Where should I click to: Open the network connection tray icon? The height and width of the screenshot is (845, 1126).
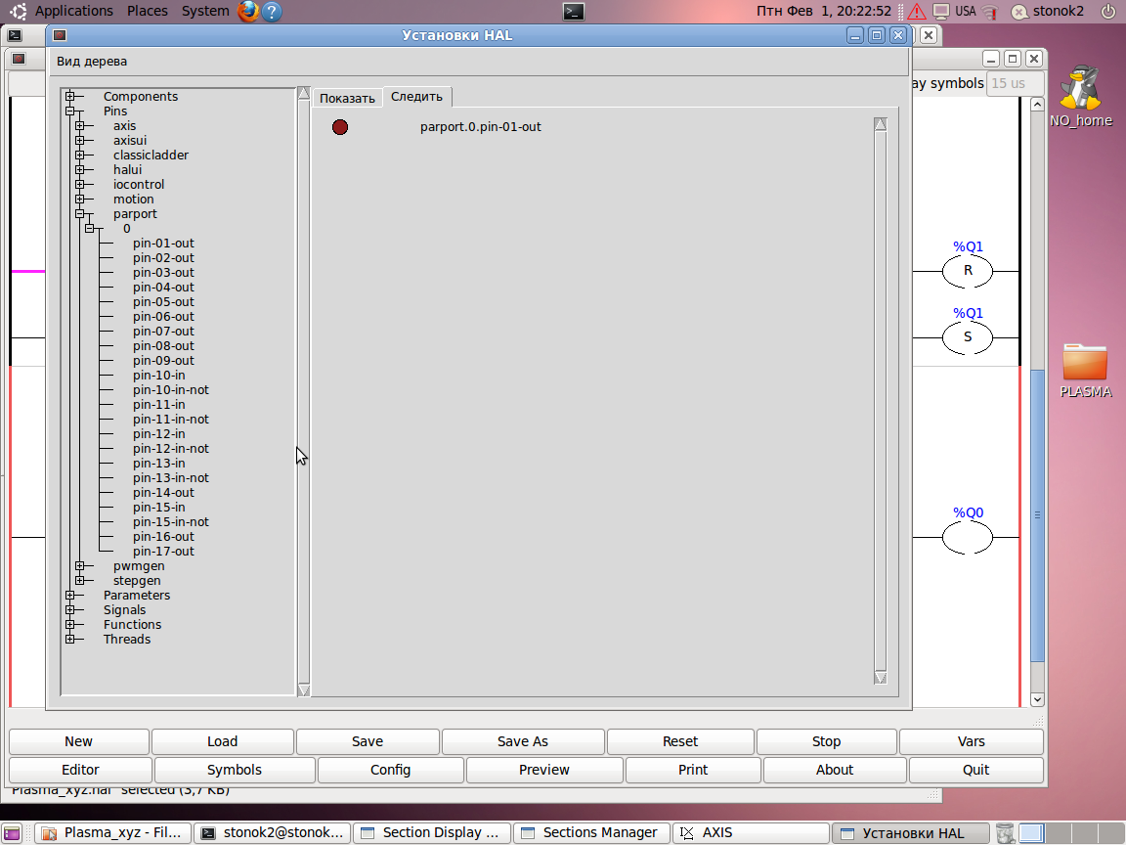click(991, 12)
